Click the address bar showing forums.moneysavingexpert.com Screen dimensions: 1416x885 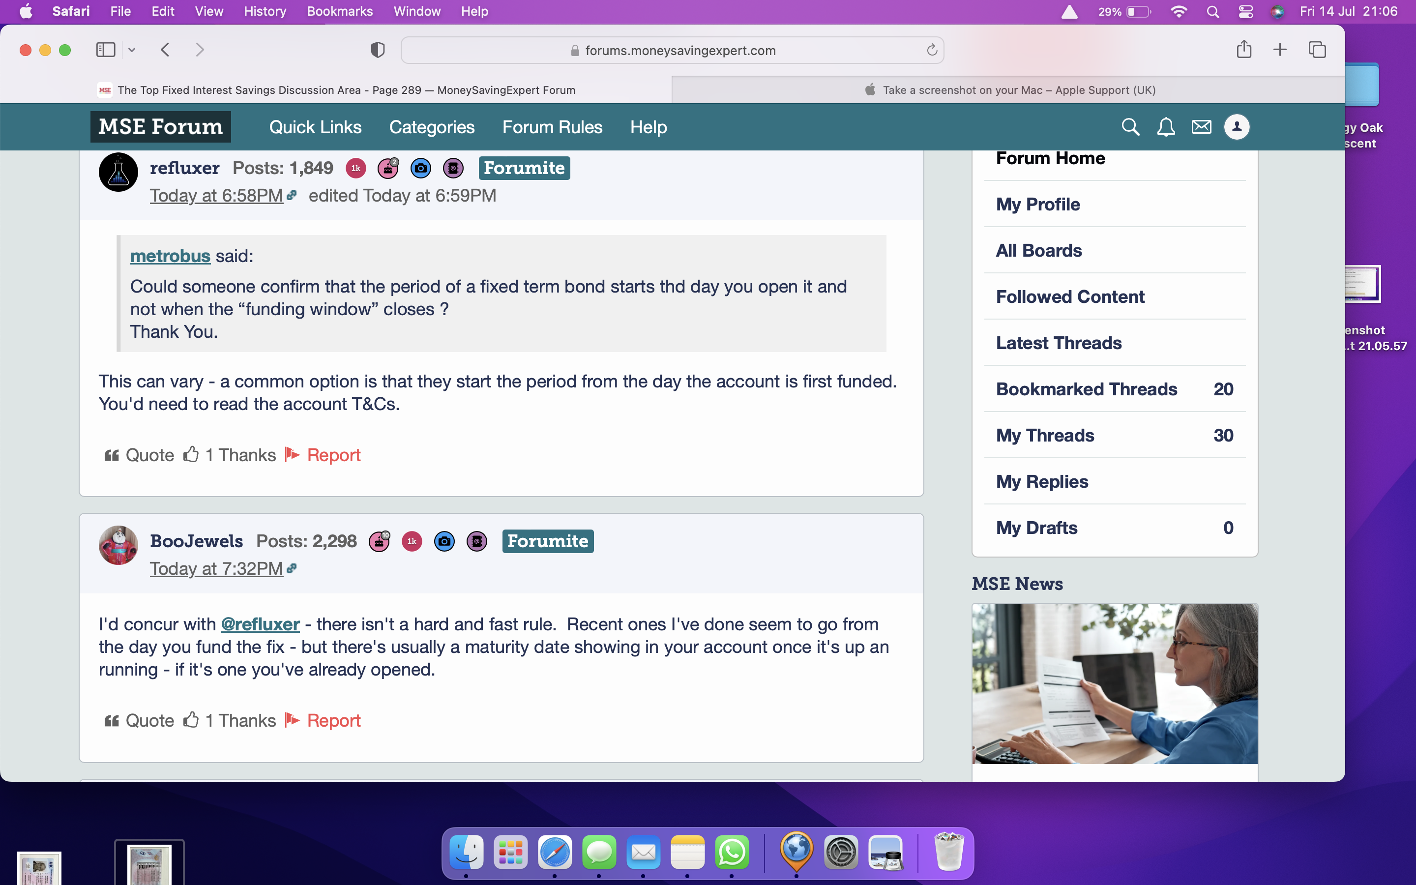[672, 50]
